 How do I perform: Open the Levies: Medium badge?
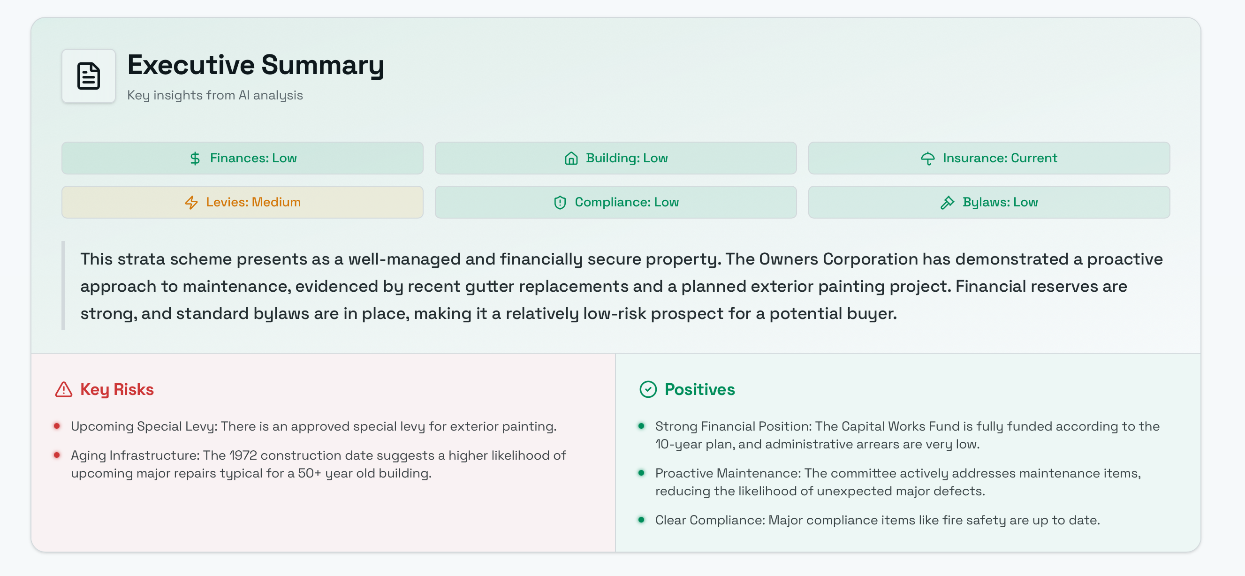coord(242,202)
